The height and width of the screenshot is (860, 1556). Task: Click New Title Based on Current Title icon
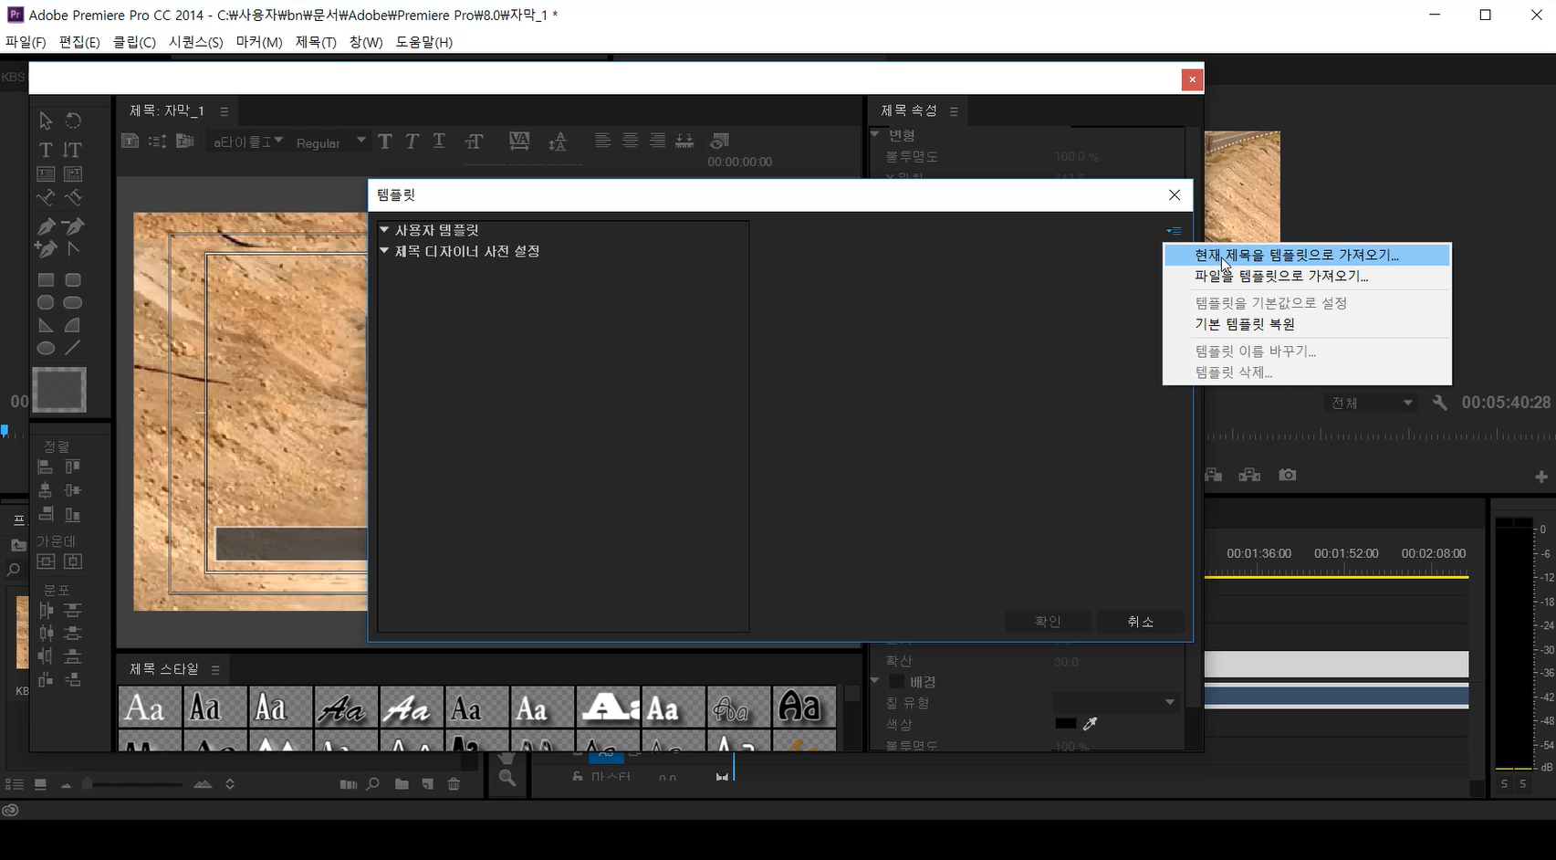click(130, 141)
